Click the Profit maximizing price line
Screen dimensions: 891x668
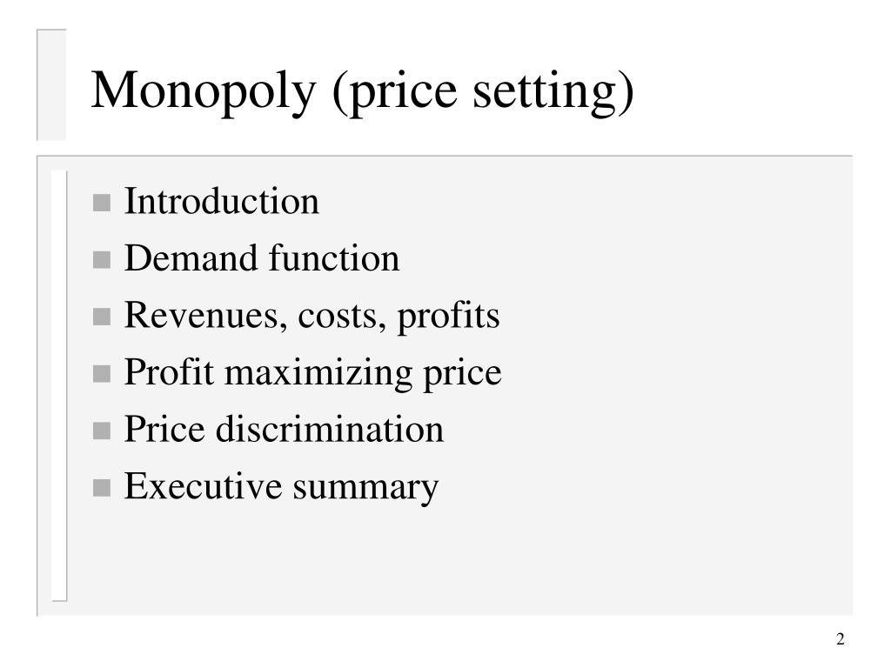tap(313, 373)
